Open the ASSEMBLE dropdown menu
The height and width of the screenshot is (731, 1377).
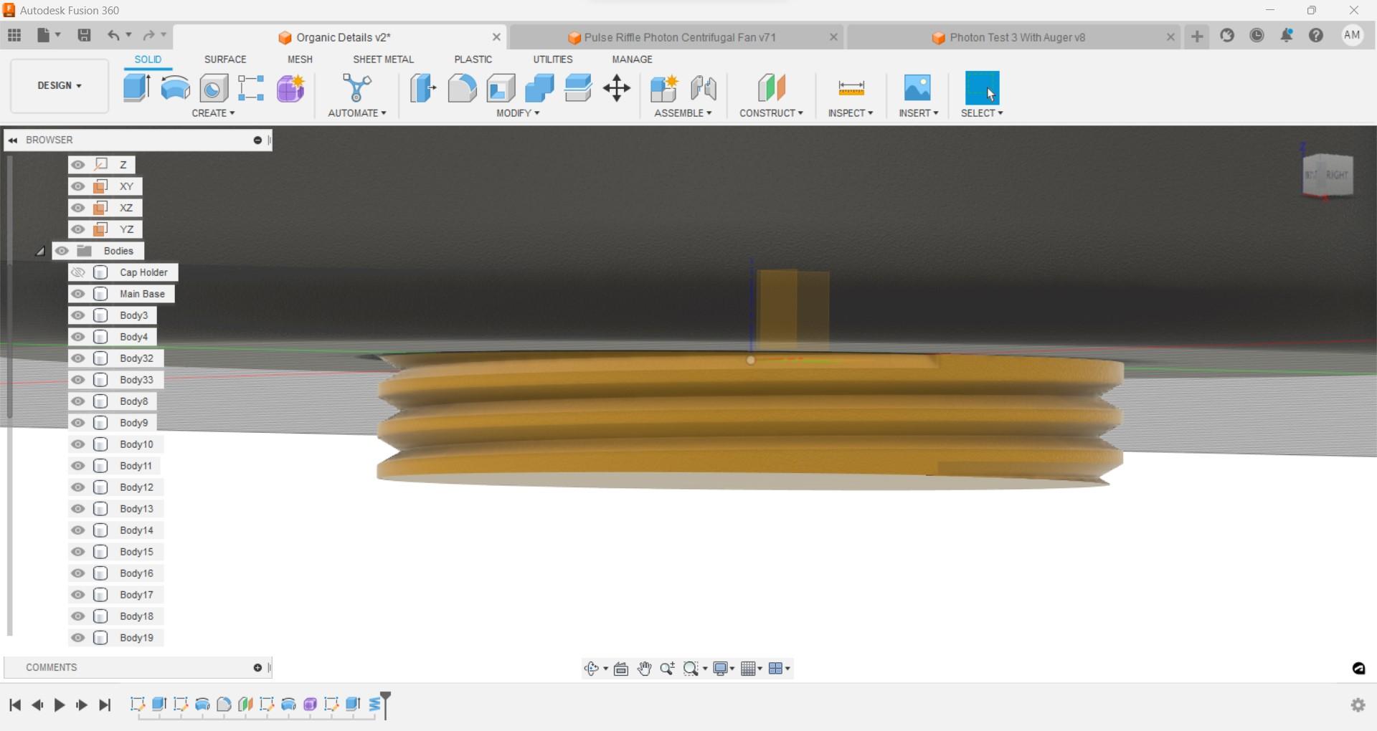[x=683, y=113]
